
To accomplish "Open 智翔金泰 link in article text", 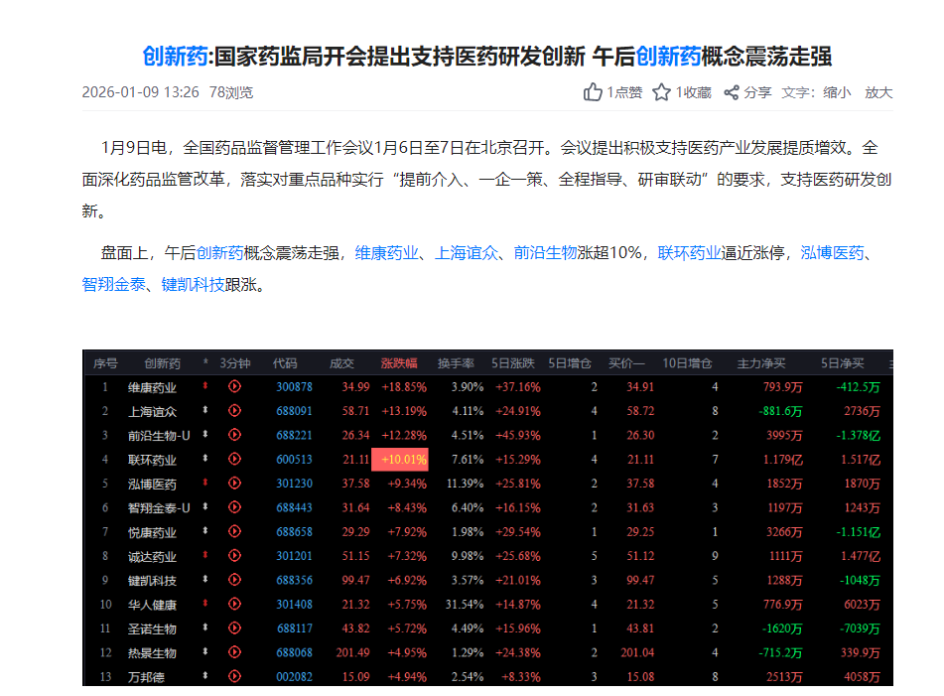I will coord(114,284).
